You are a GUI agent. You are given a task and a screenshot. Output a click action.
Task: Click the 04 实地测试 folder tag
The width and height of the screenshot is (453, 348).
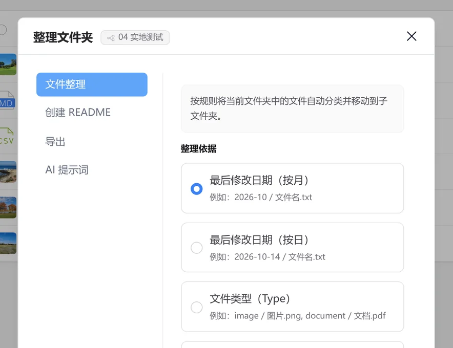click(x=135, y=37)
